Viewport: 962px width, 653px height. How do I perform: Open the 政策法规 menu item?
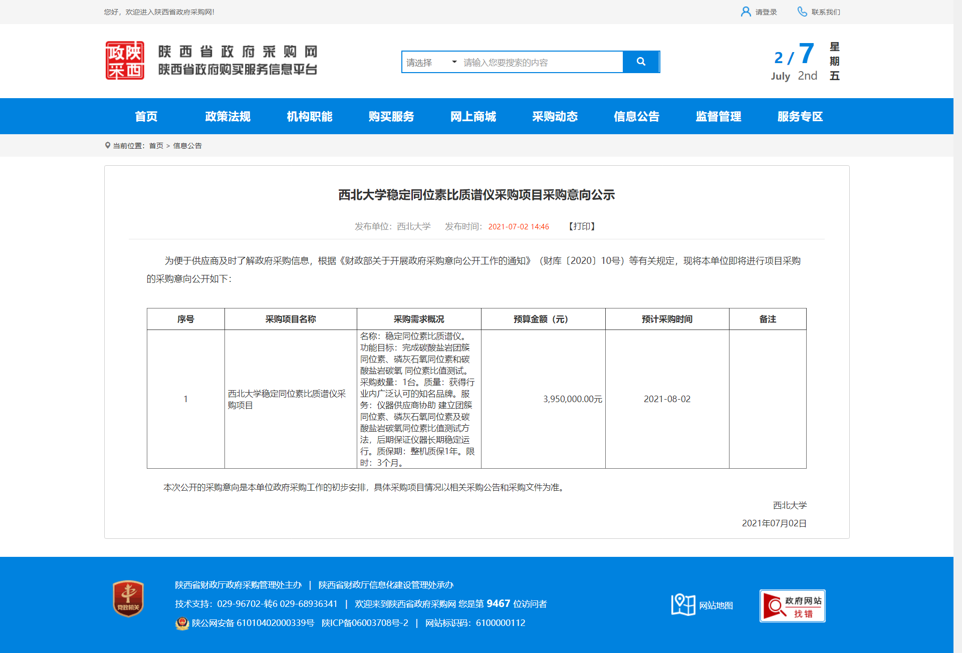pos(227,117)
